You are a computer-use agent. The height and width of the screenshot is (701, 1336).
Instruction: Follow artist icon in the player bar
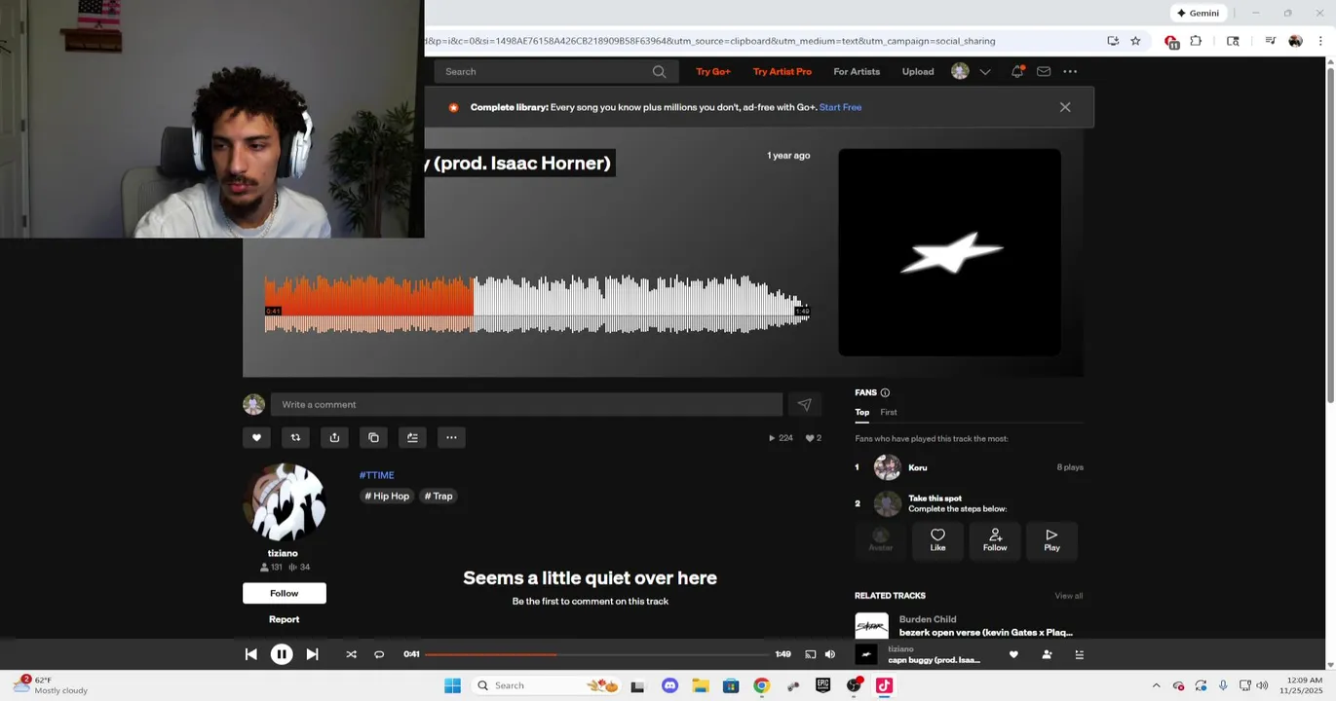click(1047, 654)
